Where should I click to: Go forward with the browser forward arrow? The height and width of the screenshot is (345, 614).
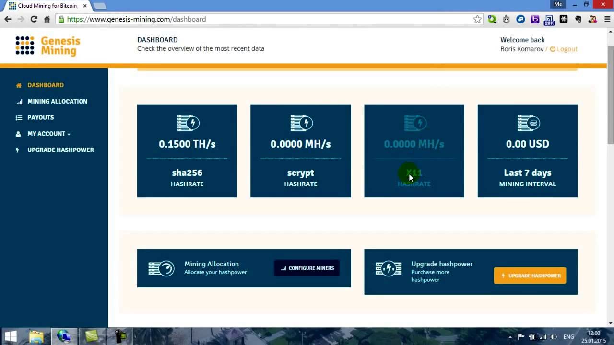(x=21, y=19)
